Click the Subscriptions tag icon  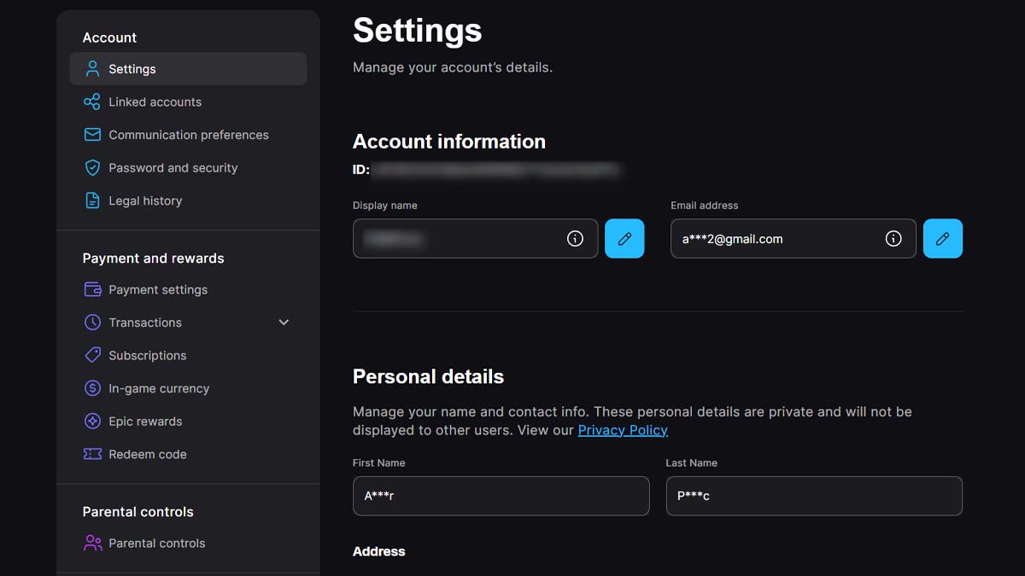click(x=92, y=355)
